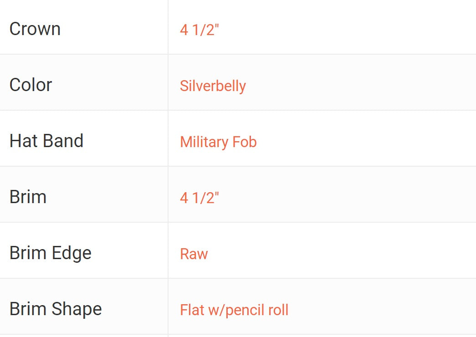Click the Silverbelly color link
Viewport: 476px width, 337px height.
tap(213, 86)
